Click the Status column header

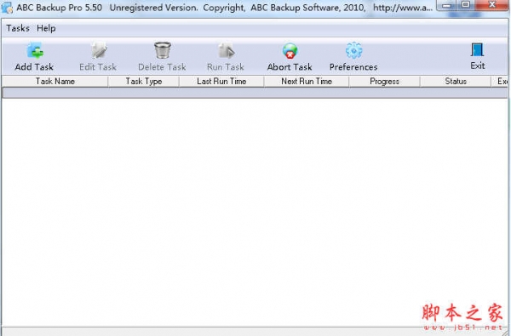click(x=456, y=82)
